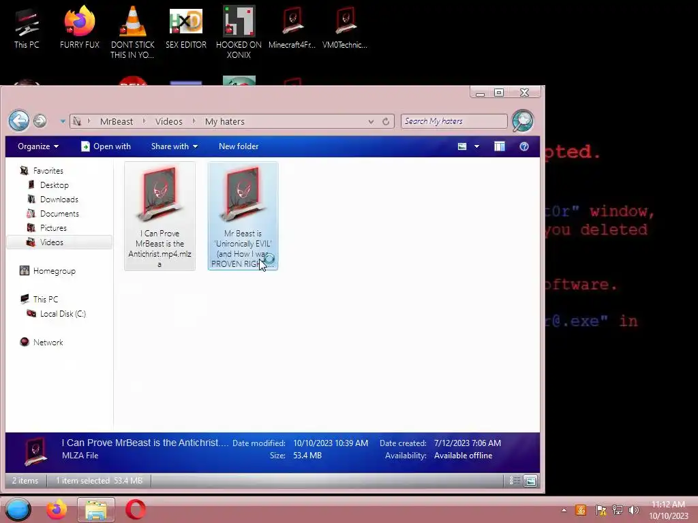Click 2 items status bar text
Viewport: 698px width, 523px height.
(25, 480)
